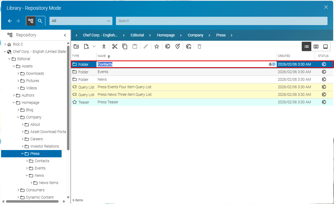Viewport: 334px width, 204px height.
Task: Expand the Consumers folder in tree
Action: 18,190
